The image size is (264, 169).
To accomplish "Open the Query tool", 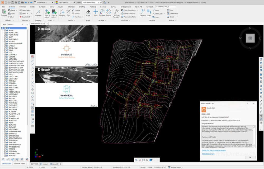I will (x=149, y=13).
